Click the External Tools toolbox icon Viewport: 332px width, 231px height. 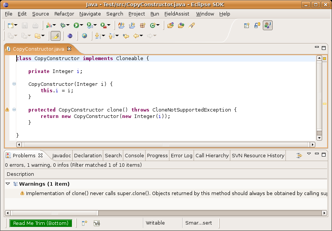[103, 26]
